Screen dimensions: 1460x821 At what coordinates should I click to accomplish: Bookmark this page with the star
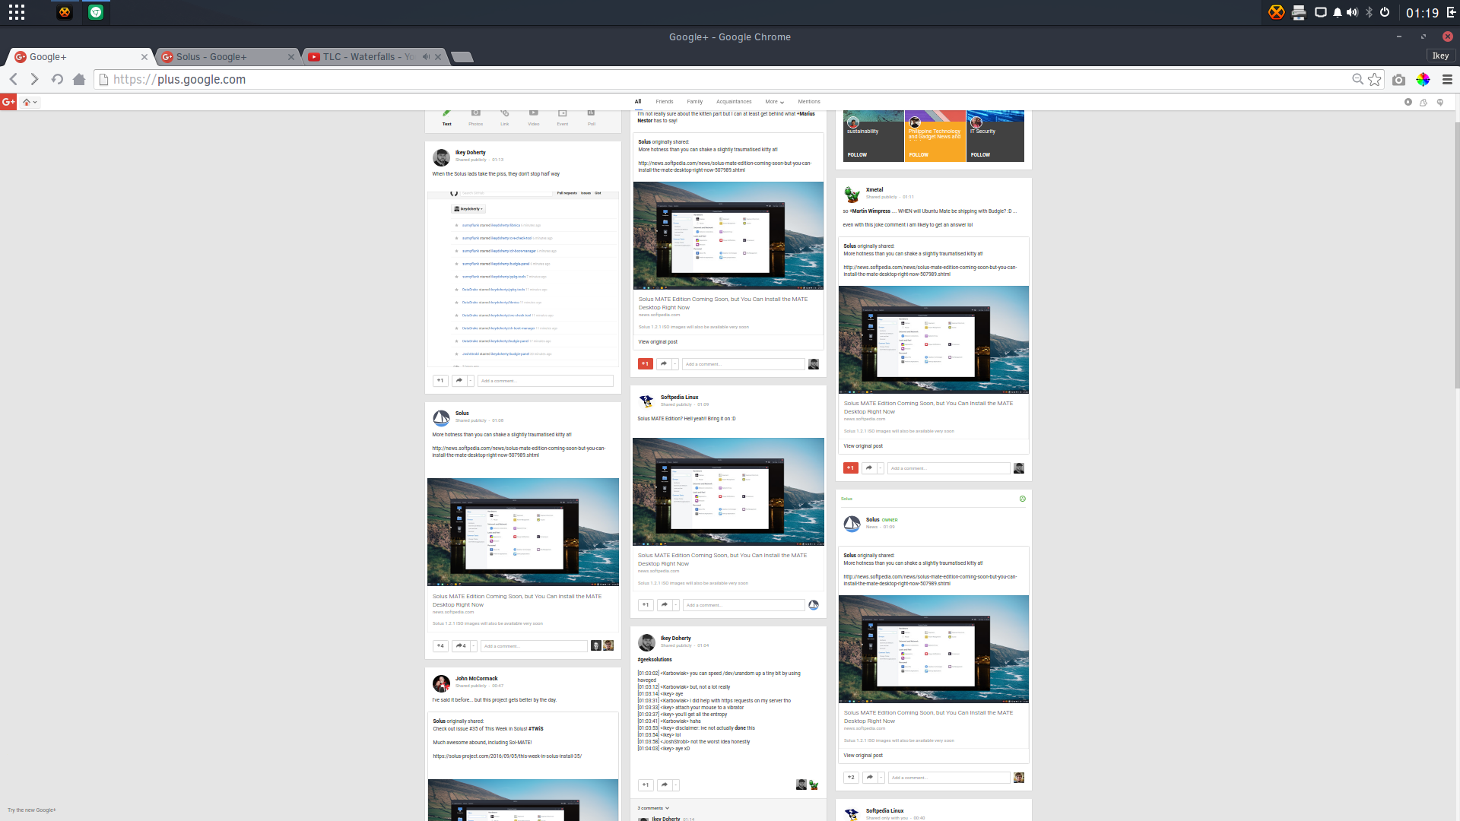click(1375, 79)
